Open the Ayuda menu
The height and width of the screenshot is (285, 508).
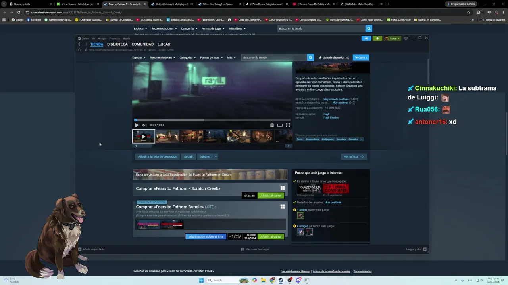(127, 38)
